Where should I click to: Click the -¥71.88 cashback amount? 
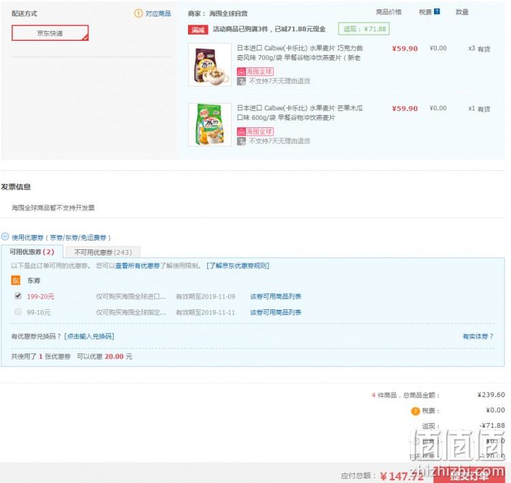pyautogui.click(x=493, y=426)
